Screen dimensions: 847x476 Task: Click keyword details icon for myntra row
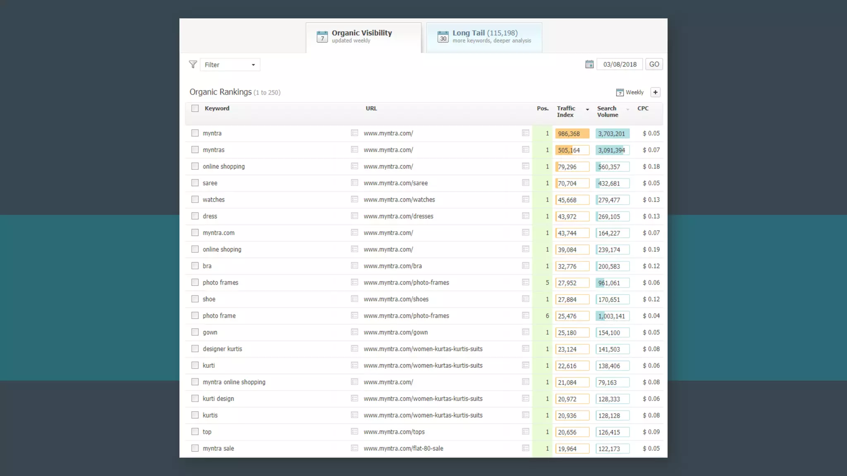pos(354,133)
